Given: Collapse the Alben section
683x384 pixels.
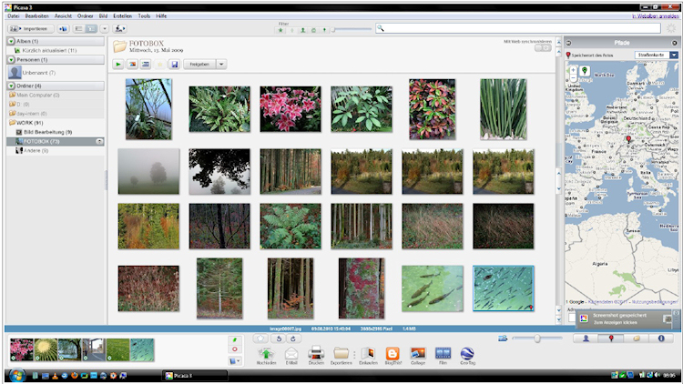Looking at the screenshot, I should click(11, 42).
